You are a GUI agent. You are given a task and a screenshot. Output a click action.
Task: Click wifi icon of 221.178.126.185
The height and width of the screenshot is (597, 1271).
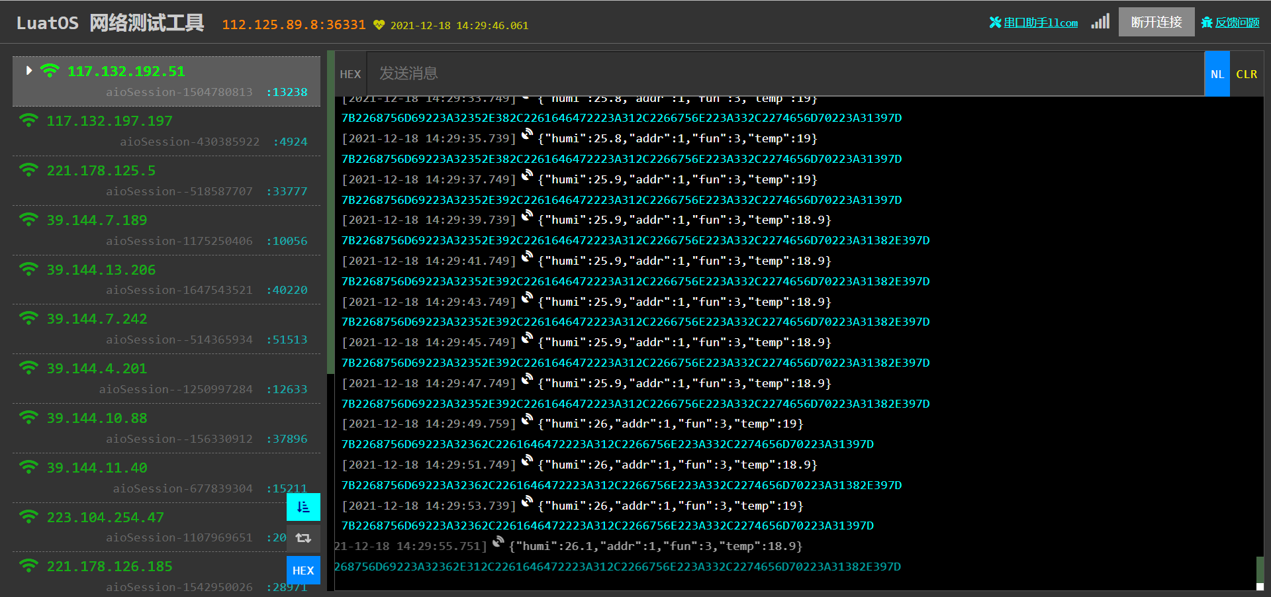[28, 566]
